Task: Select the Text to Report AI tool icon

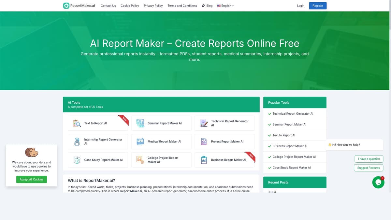Action: pos(76,123)
